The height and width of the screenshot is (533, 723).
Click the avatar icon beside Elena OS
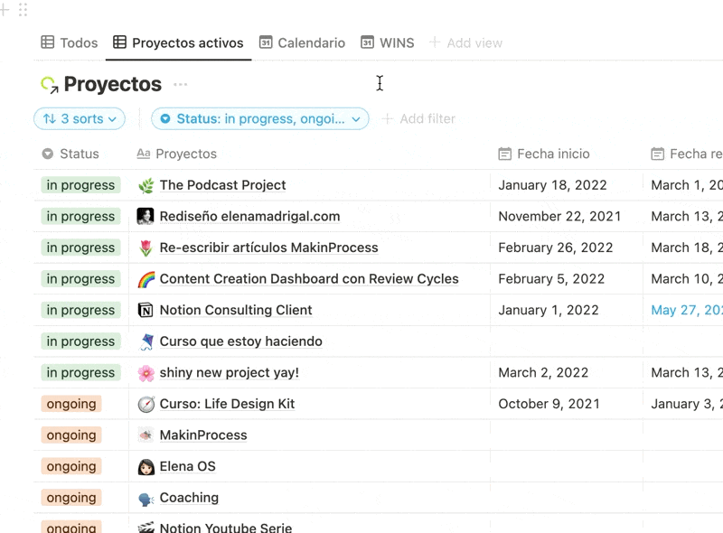coord(145,466)
